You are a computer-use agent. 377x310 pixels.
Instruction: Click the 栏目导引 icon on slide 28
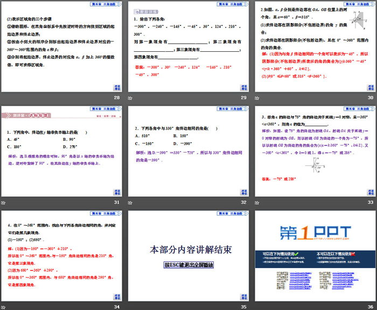pos(117,87)
